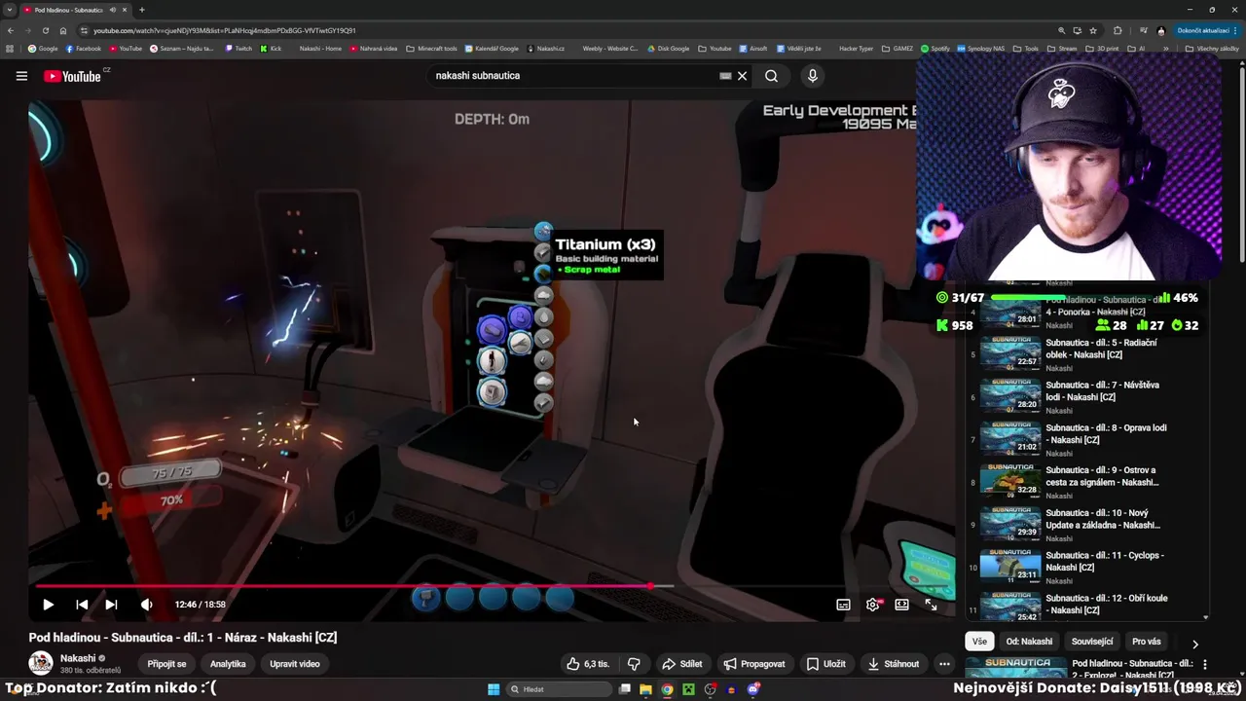
Task: Open the on-screen keyboard in search box
Action: 725,76
